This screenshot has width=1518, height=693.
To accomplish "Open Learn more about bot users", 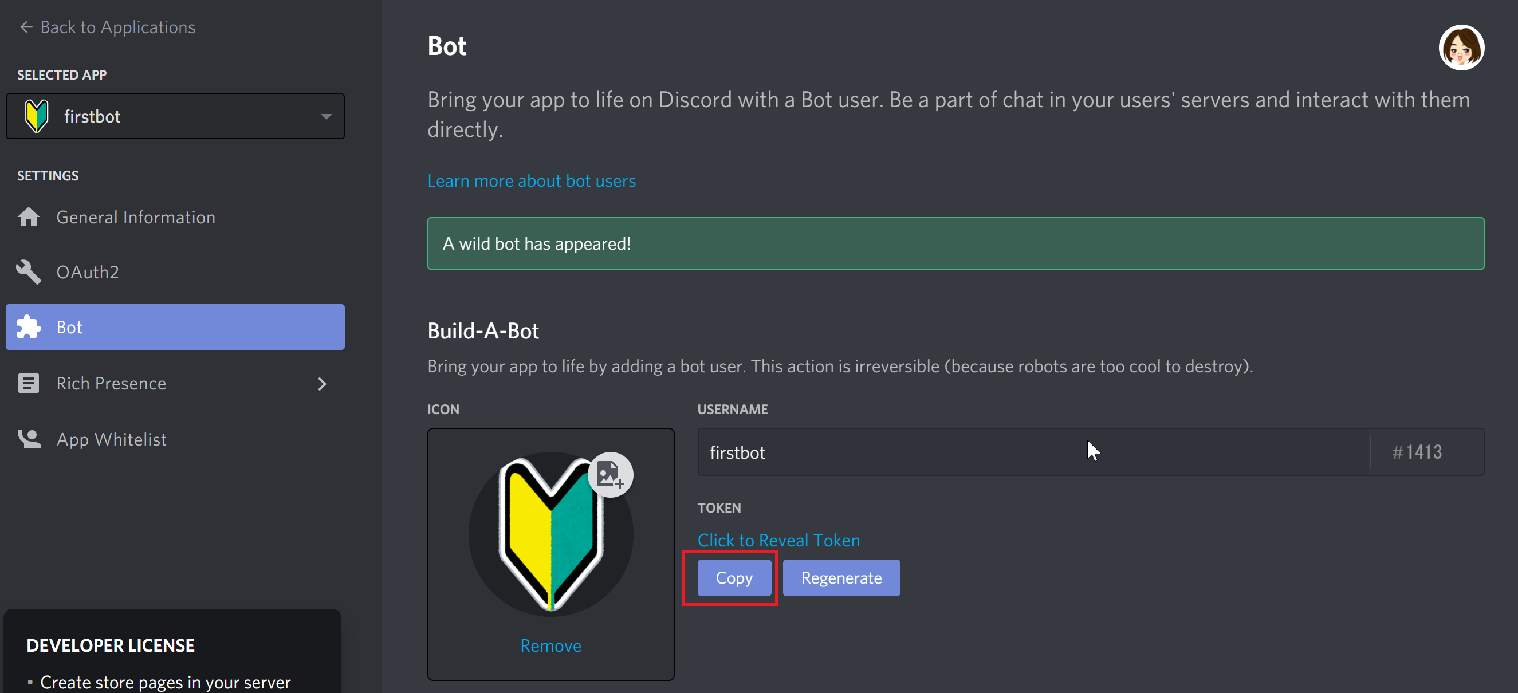I will 531,181.
